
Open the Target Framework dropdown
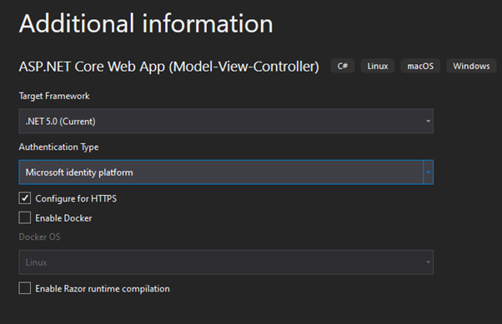[x=226, y=122]
